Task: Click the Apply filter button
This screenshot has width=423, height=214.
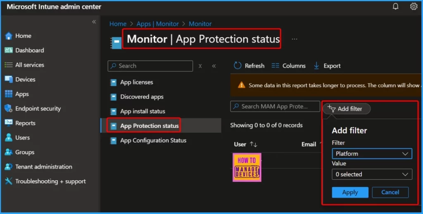Action: tap(350, 192)
